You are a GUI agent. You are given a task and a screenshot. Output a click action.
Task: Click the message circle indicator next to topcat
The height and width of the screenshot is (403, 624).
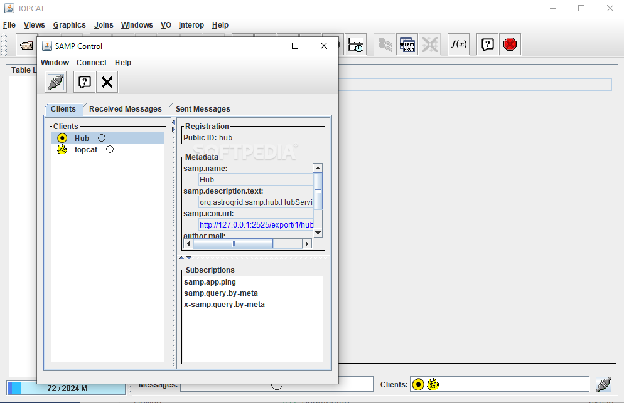click(x=110, y=149)
